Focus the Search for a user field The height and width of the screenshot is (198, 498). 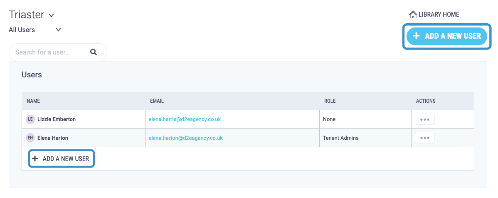tap(47, 52)
